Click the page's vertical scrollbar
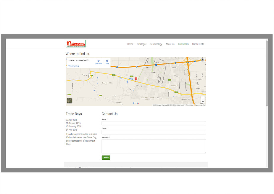This screenshot has height=194, width=274. click(267, 74)
